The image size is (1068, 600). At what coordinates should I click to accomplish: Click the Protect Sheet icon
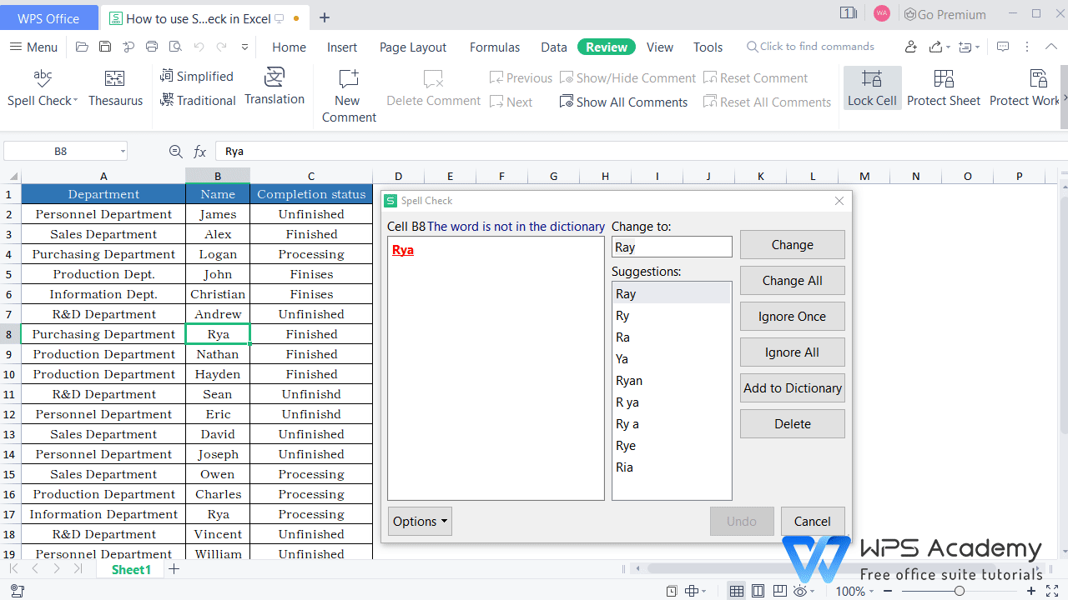[943, 87]
